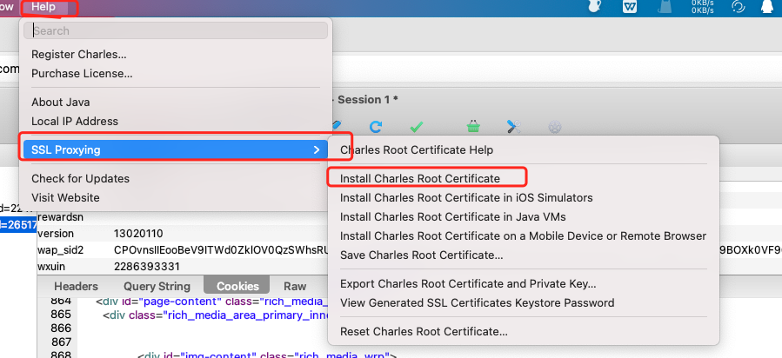Select About Java menu item
Screen dimensions: 782x358
(x=176, y=102)
